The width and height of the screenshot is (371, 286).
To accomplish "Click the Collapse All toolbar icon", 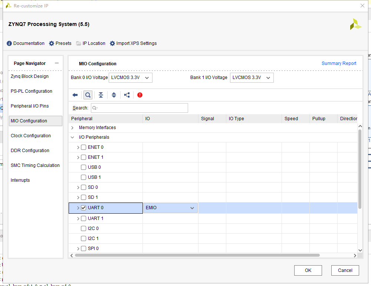I will click(x=101, y=95).
